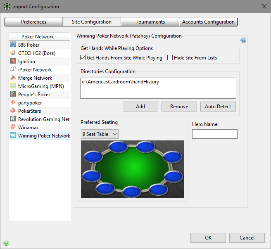This screenshot has height=249, width=271.
Task: Click the Winning Poker Network icon
Action: pos(13,135)
